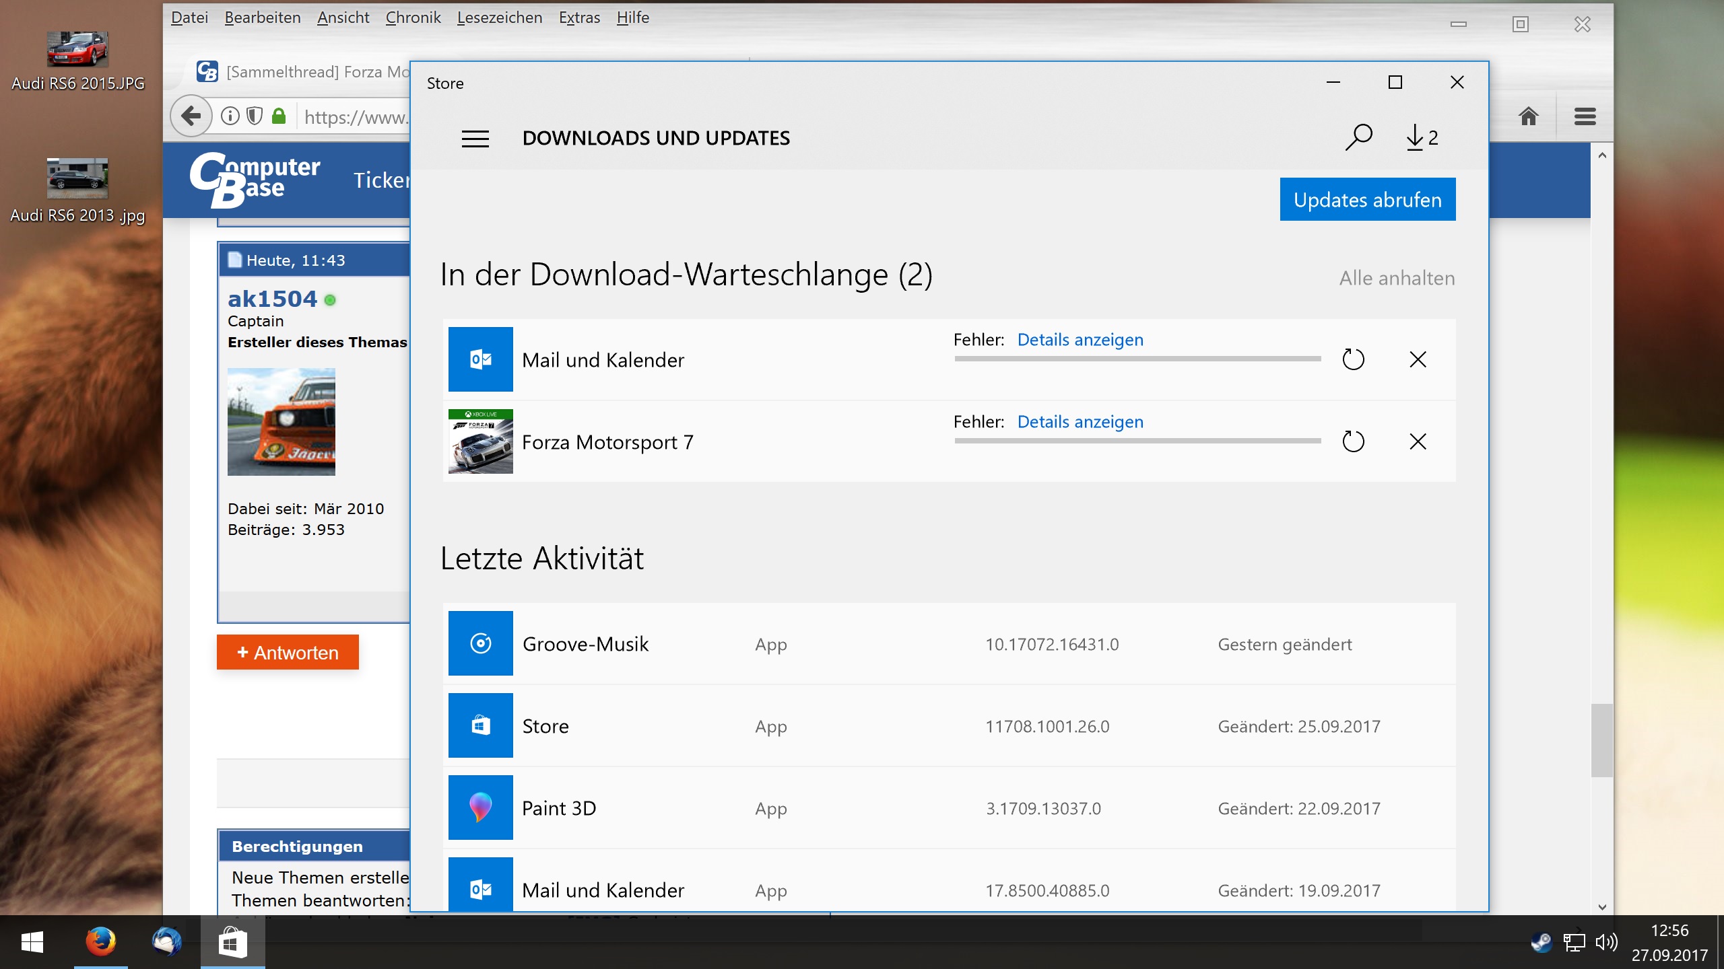This screenshot has width=1724, height=969.
Task: Open the Groove-Musik app icon
Action: click(x=480, y=643)
